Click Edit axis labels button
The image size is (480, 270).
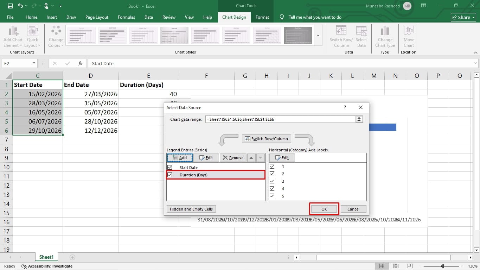coord(282,158)
